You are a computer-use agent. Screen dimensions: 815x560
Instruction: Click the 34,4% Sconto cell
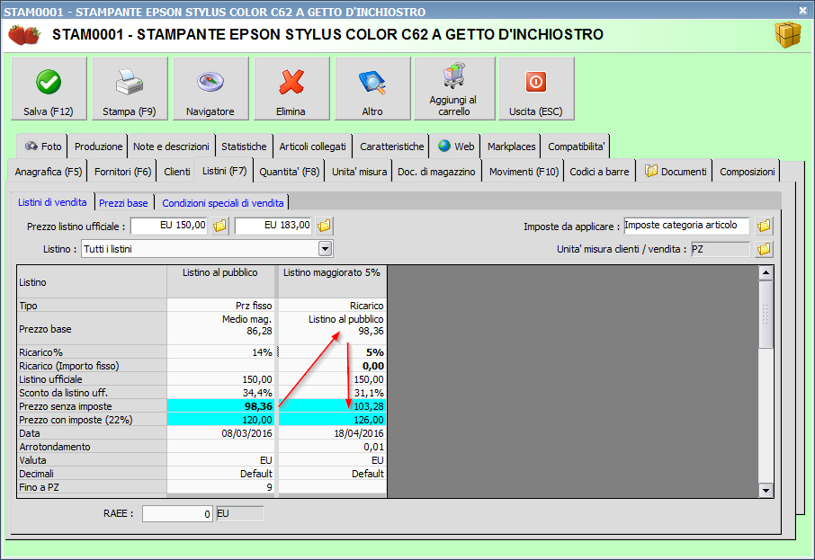point(220,393)
